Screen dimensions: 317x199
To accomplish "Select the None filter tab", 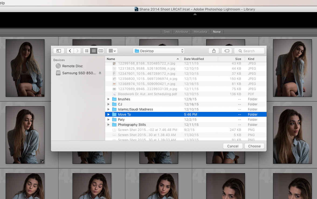I will pos(217,32).
